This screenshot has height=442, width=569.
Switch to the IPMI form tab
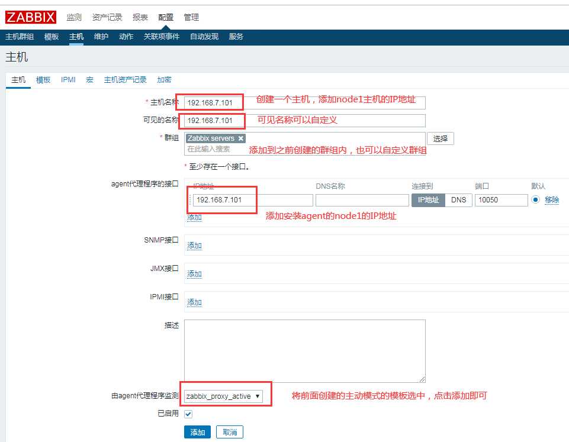coord(68,80)
